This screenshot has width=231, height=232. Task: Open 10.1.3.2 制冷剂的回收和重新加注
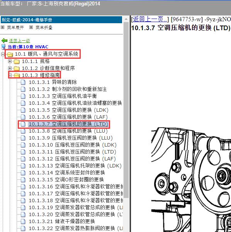[68, 89]
